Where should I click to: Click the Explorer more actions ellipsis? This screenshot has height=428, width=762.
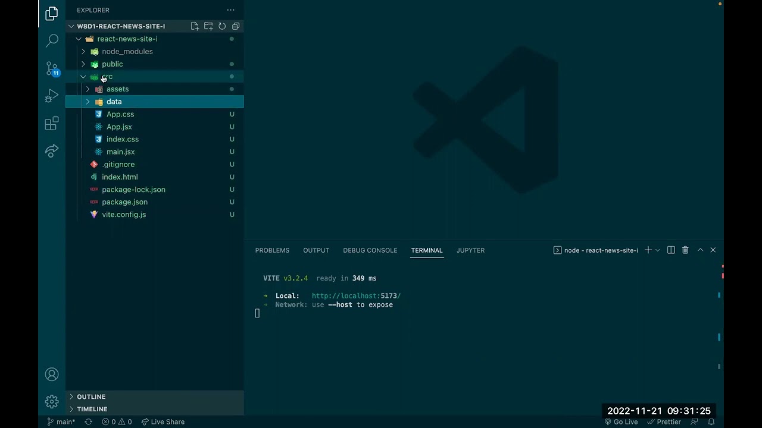[230, 10]
